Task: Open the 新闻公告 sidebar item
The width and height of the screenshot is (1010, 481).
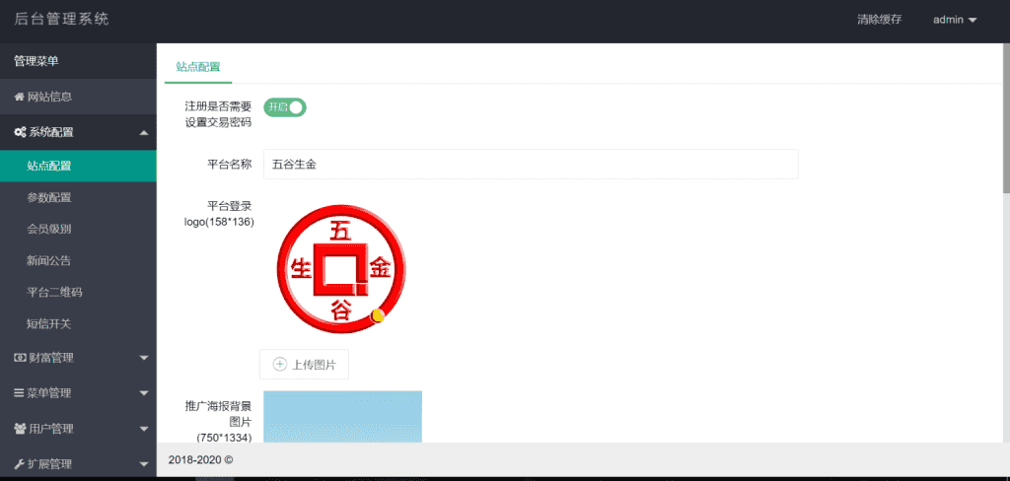Action: [x=78, y=261]
